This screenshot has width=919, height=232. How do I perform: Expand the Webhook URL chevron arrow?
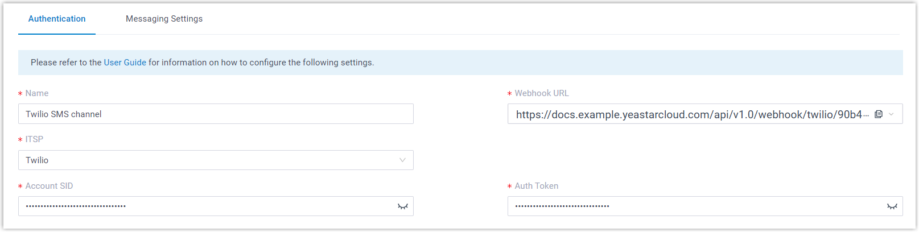pos(891,114)
